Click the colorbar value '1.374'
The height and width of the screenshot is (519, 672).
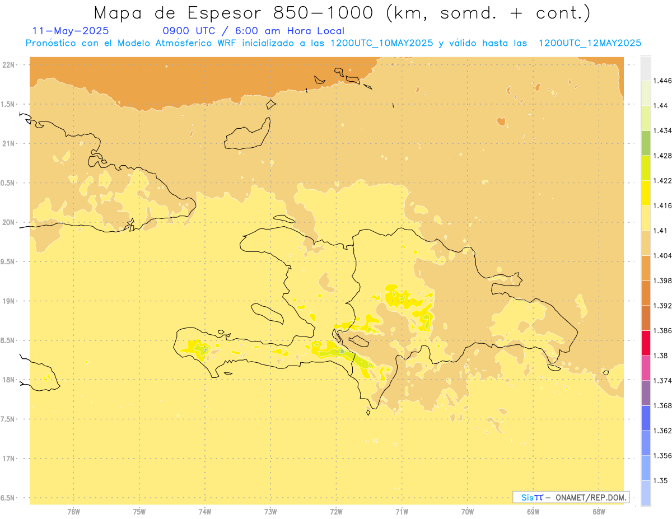pyautogui.click(x=662, y=381)
